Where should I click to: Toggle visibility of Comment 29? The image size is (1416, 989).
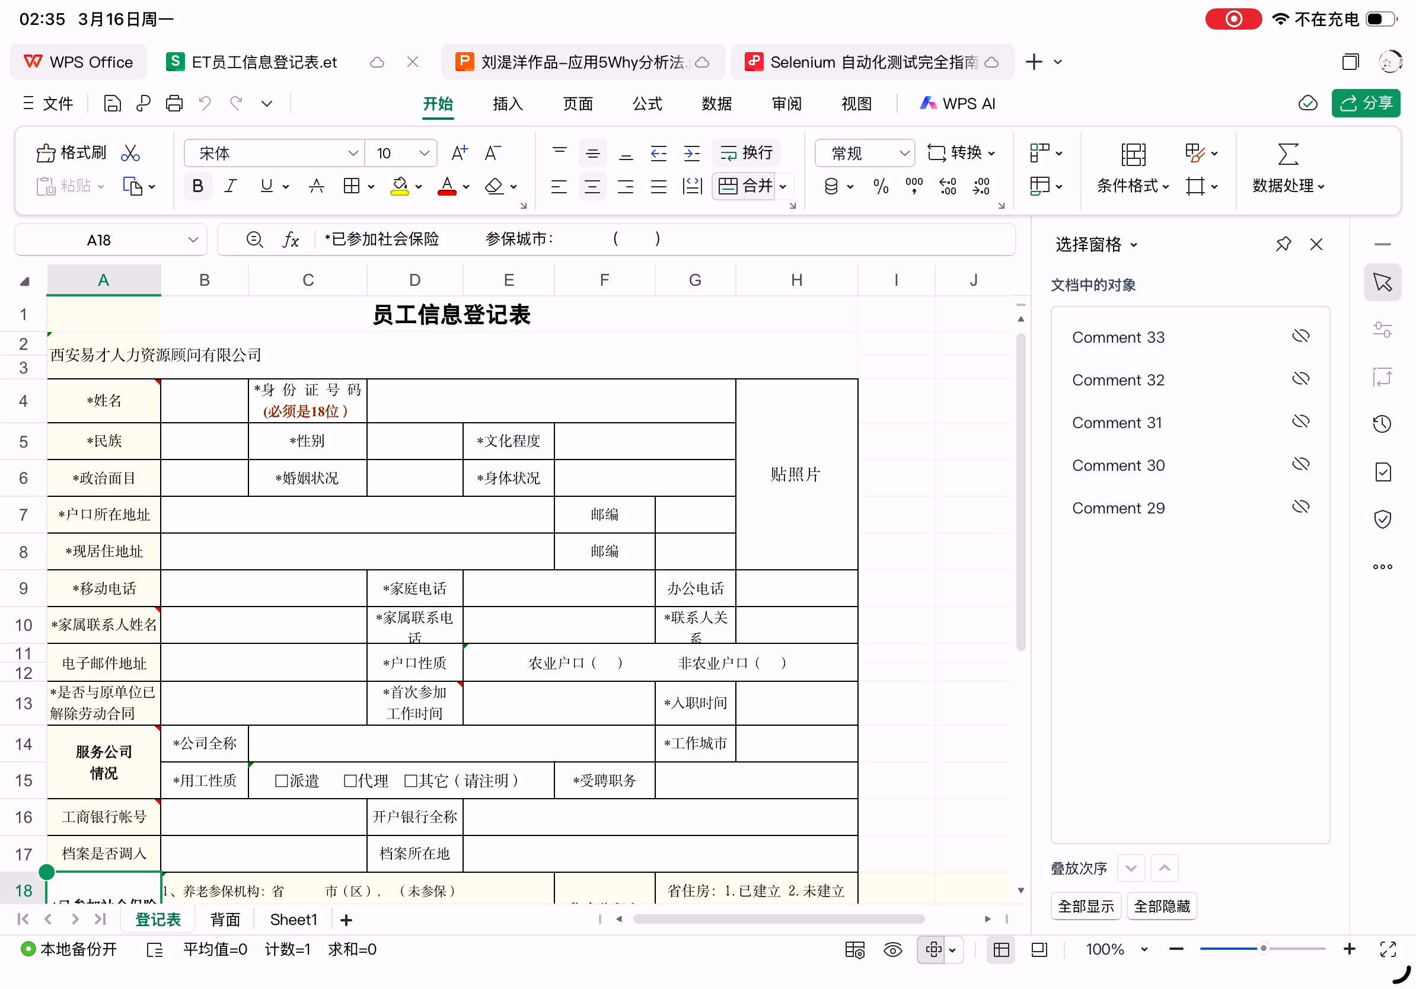tap(1301, 508)
